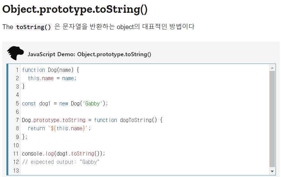This screenshot has height=177, width=281.
Task: Click the code editor scroll up arrow
Action: (272, 68)
